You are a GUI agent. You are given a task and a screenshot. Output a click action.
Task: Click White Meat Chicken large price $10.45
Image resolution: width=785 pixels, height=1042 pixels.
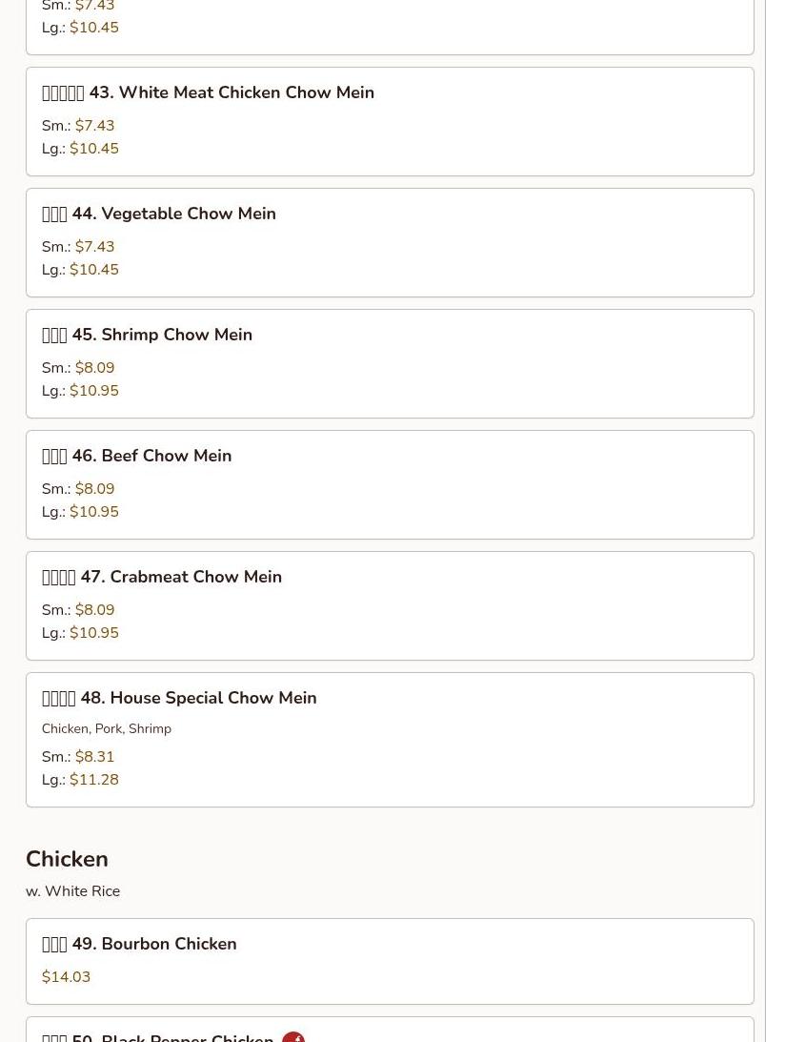(x=93, y=148)
